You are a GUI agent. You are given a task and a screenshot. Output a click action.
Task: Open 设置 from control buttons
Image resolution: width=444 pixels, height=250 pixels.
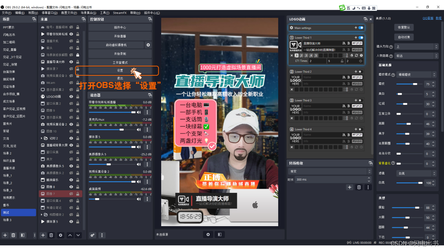[120, 70]
